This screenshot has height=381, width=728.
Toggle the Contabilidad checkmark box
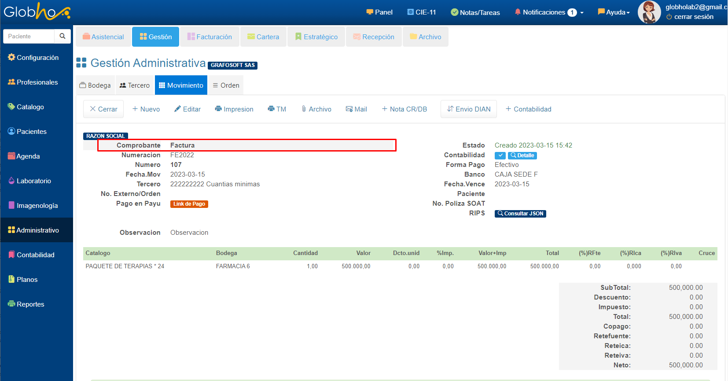coord(500,155)
